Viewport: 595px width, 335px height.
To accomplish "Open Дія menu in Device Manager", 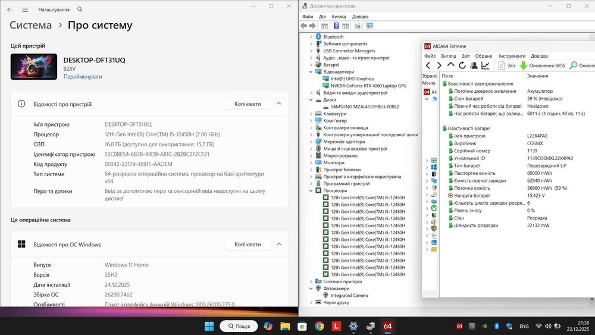I will (322, 17).
